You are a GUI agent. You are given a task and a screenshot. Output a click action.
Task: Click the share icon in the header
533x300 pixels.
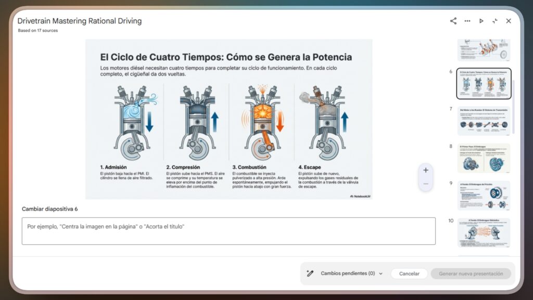[x=453, y=21]
